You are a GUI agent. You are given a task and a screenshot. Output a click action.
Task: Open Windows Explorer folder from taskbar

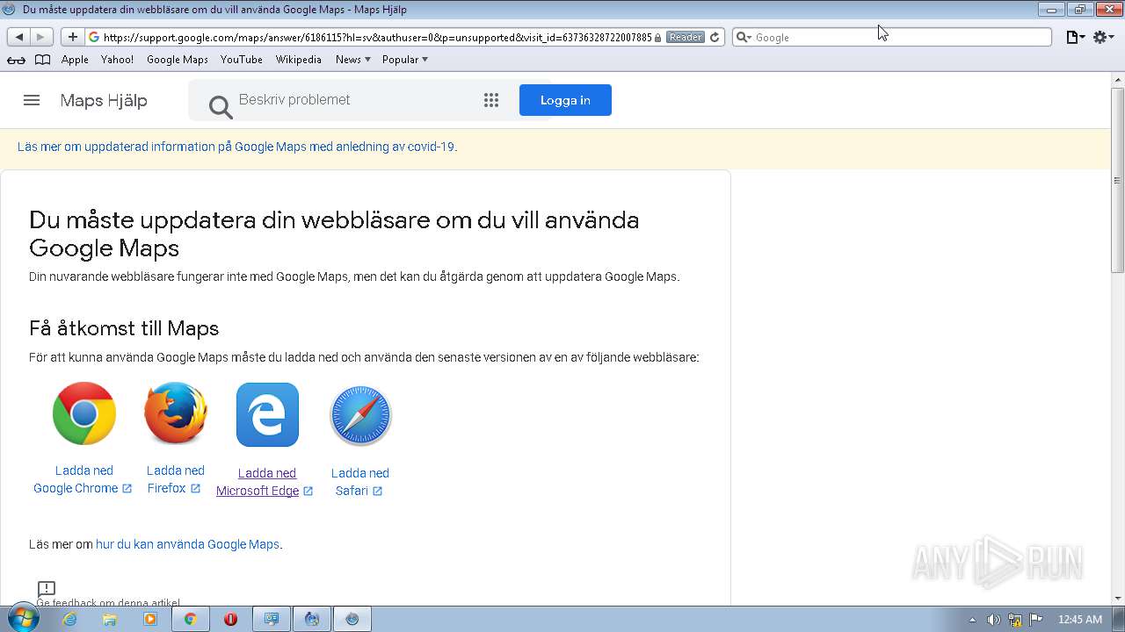click(x=110, y=619)
